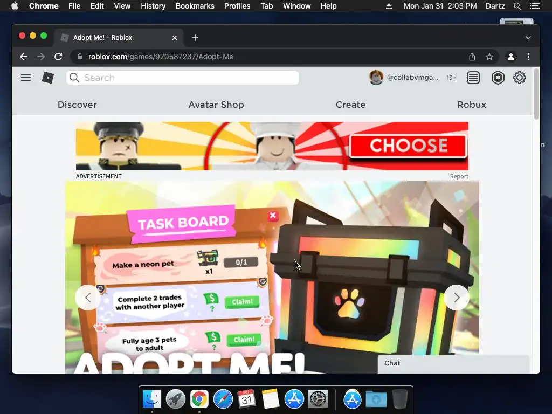Viewport: 552px width, 414px height.
Task: Open the Robux tab
Action: click(471, 105)
